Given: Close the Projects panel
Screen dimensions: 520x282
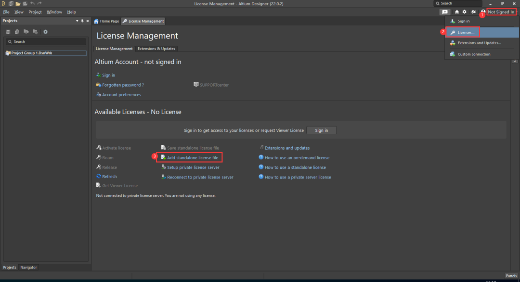Looking at the screenshot, I should click(87, 21).
